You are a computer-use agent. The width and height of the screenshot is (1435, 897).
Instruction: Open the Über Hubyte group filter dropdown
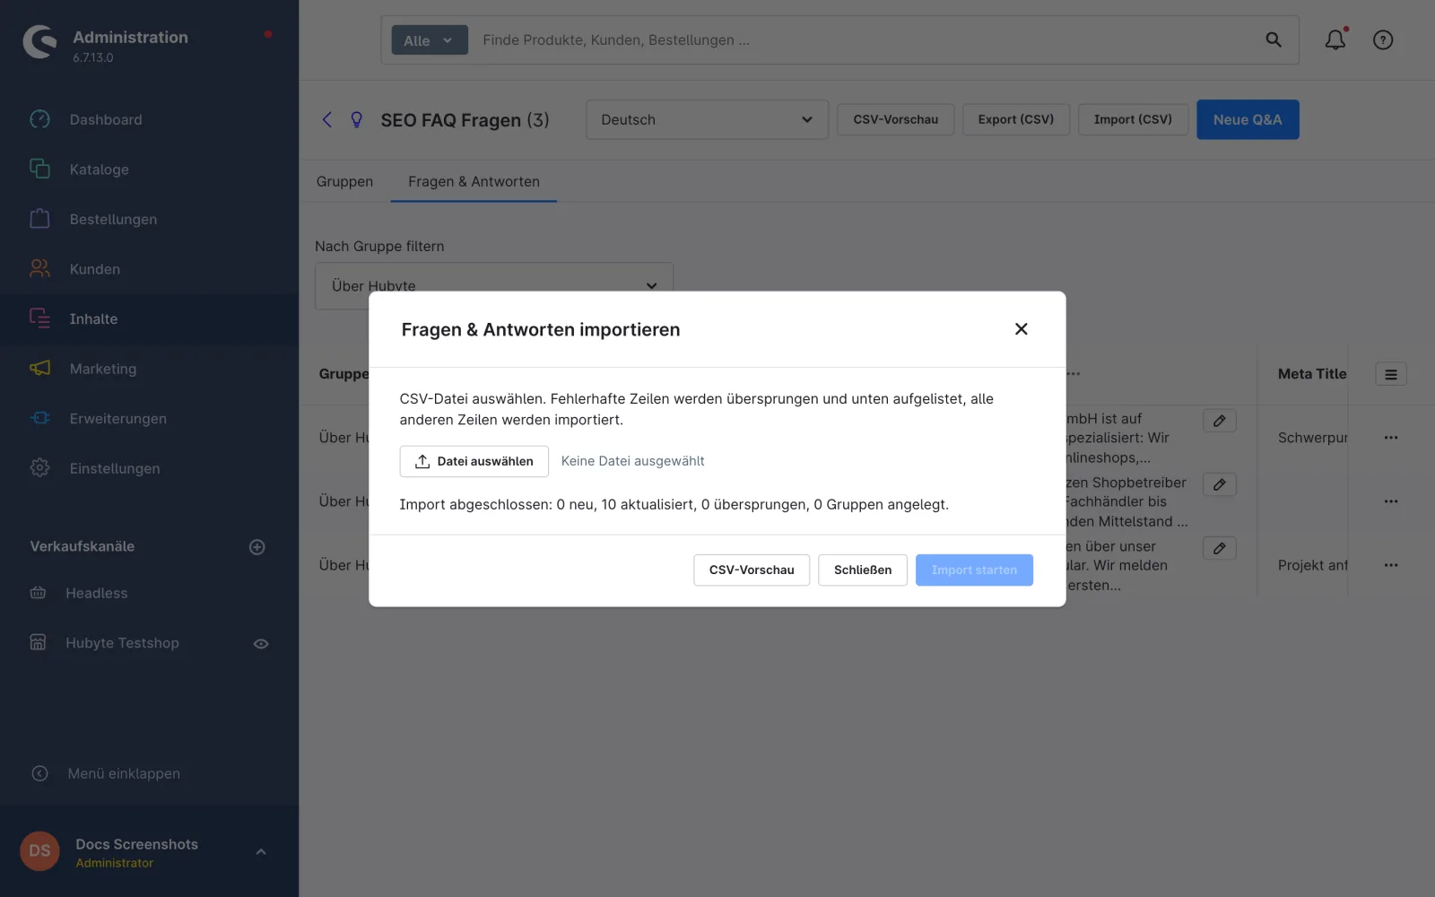click(x=494, y=285)
